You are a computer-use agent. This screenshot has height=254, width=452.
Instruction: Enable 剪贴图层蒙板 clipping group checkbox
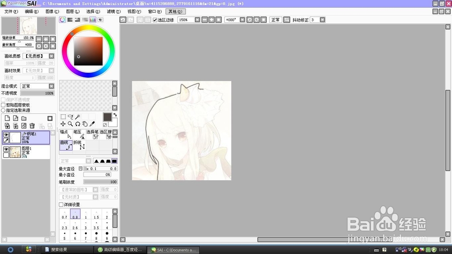point(4,105)
